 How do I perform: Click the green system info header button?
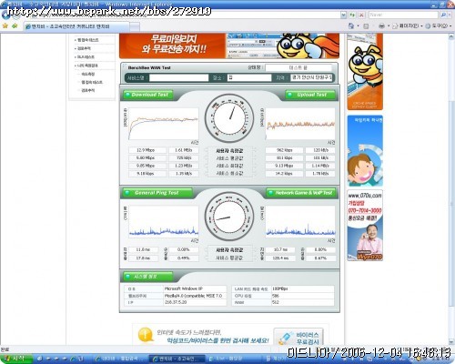coord(147,277)
